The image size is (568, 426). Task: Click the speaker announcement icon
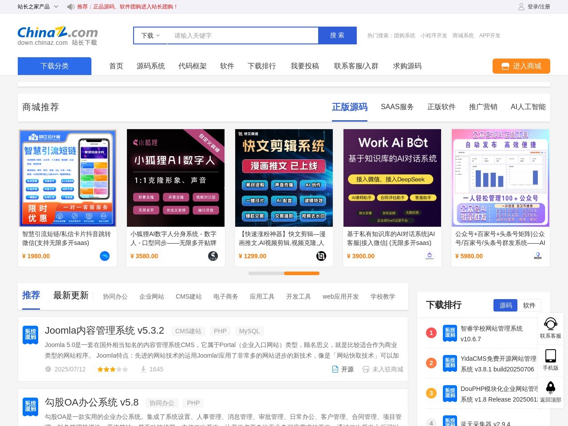71,7
